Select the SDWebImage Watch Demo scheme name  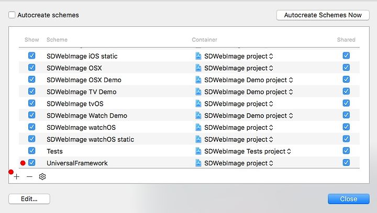click(87, 116)
